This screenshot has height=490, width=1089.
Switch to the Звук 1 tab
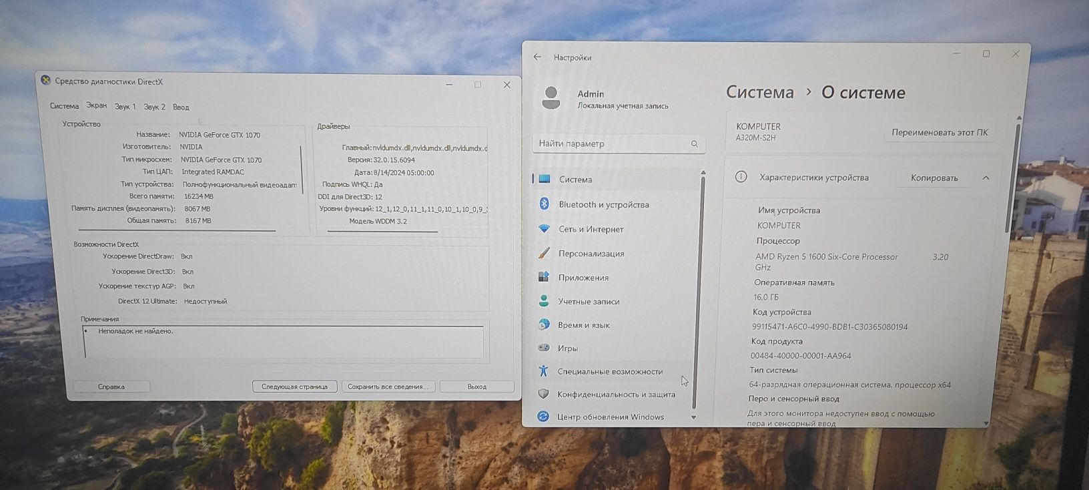[x=125, y=107]
